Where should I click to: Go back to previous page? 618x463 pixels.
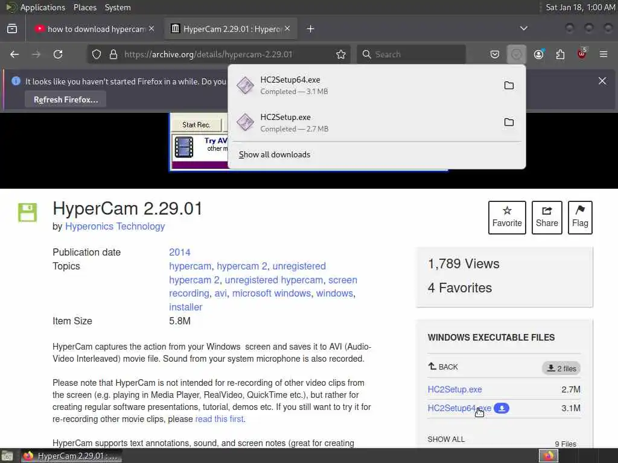point(14,54)
